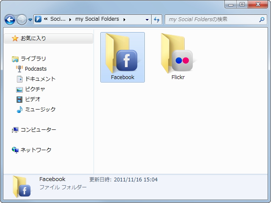
Task: Click the ライブラリ library icon
Action: 15,59
